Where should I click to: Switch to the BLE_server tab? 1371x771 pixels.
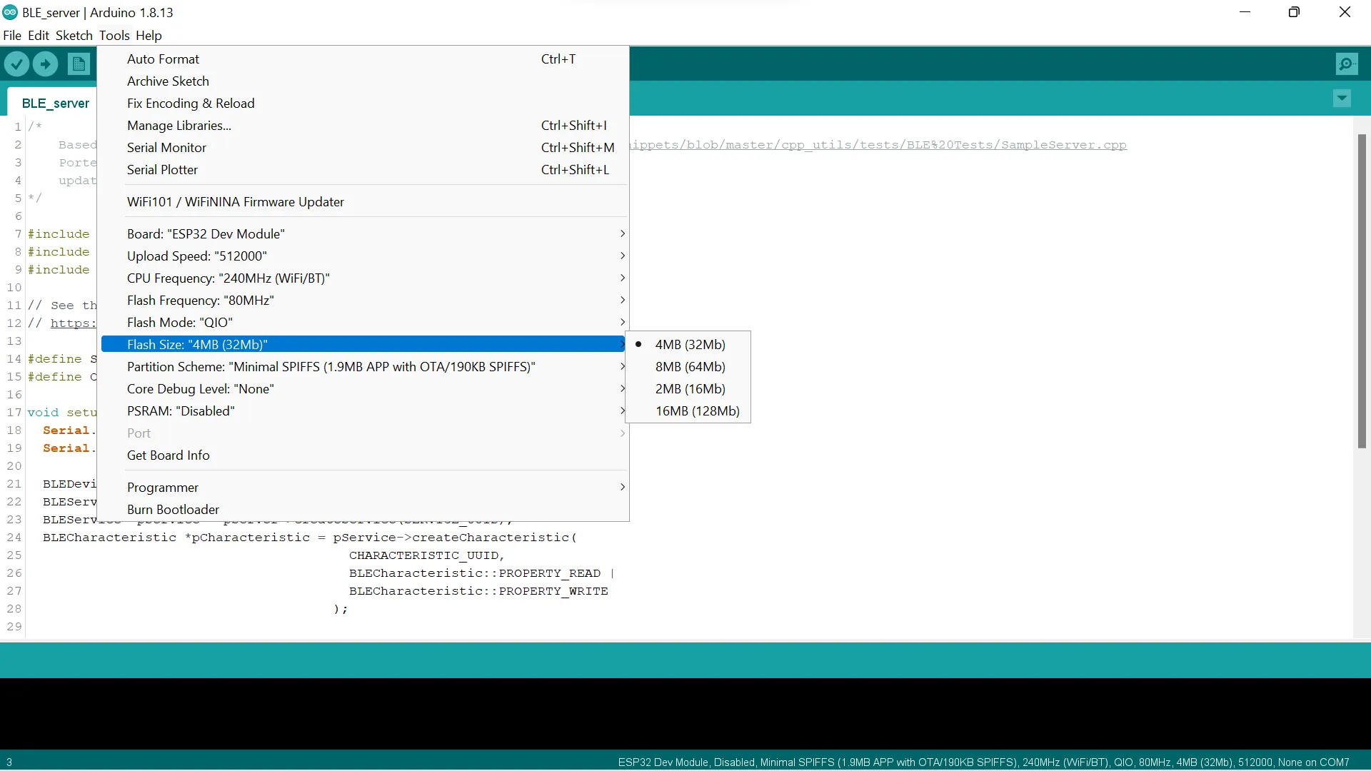coord(55,103)
